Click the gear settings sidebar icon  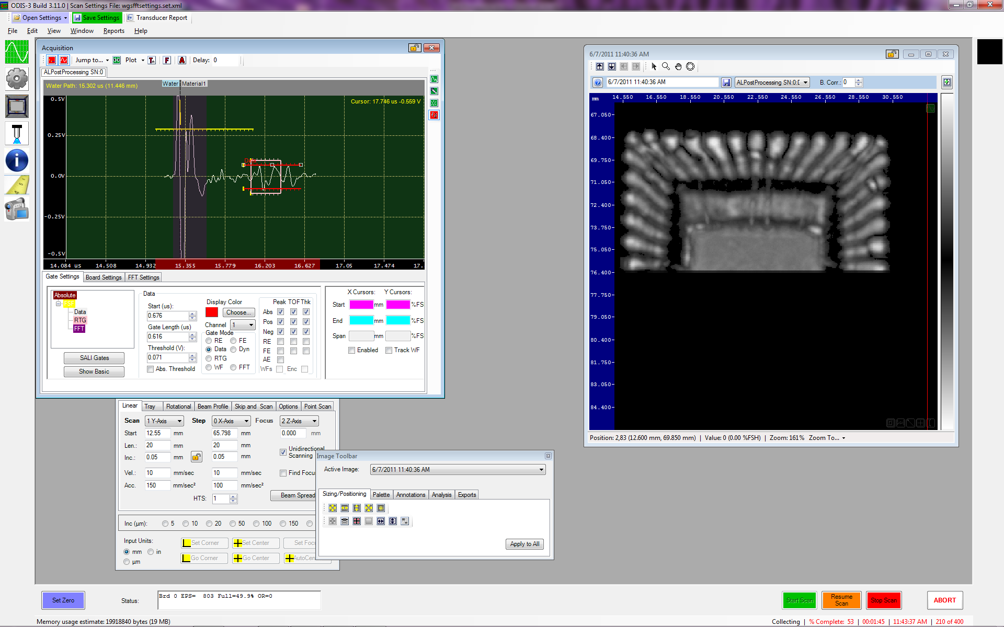point(17,79)
